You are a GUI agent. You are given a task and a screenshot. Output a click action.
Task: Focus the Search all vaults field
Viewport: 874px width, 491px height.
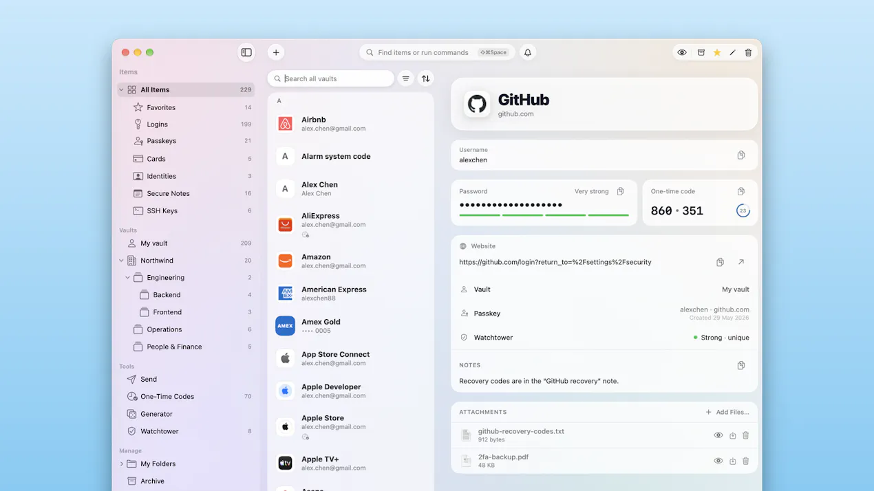(x=331, y=78)
